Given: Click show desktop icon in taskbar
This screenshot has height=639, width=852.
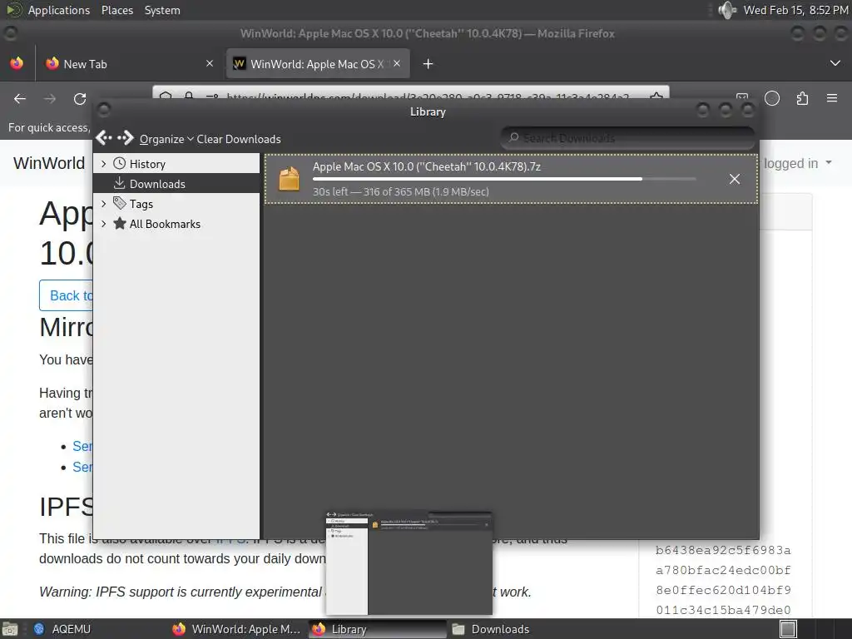Looking at the screenshot, I should (x=10, y=629).
